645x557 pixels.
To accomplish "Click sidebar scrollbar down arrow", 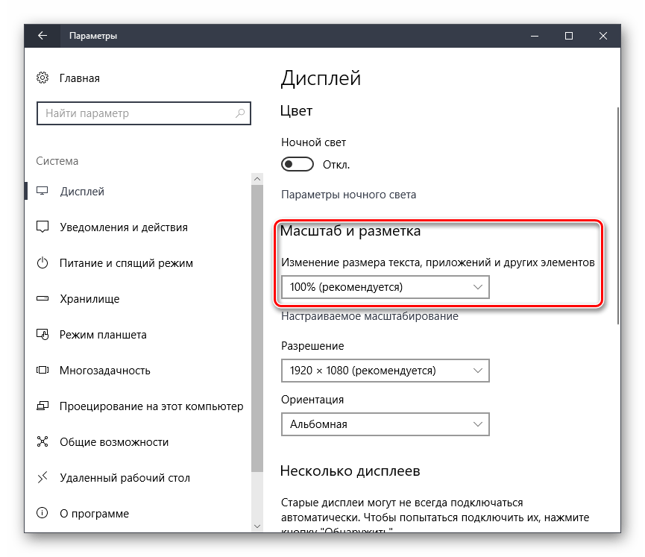I will tap(257, 526).
